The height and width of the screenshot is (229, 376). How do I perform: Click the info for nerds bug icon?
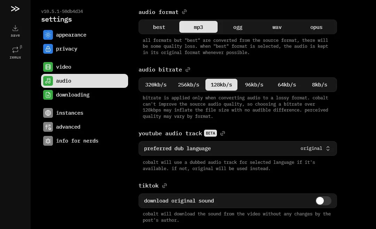[x=48, y=141]
